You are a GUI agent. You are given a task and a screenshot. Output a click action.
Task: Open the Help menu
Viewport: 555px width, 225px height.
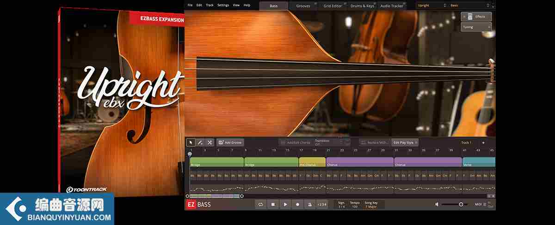(x=247, y=5)
